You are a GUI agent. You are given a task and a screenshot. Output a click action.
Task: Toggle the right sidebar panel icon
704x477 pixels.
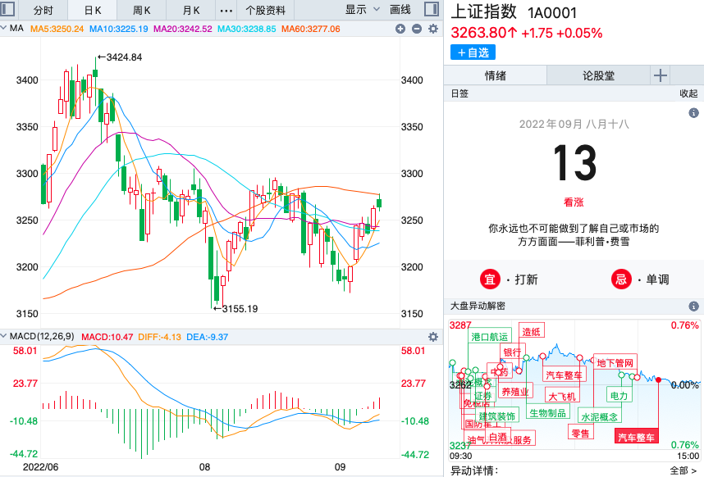pos(431,10)
